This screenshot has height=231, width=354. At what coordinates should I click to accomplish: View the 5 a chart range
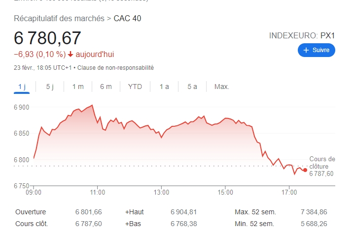(192, 87)
